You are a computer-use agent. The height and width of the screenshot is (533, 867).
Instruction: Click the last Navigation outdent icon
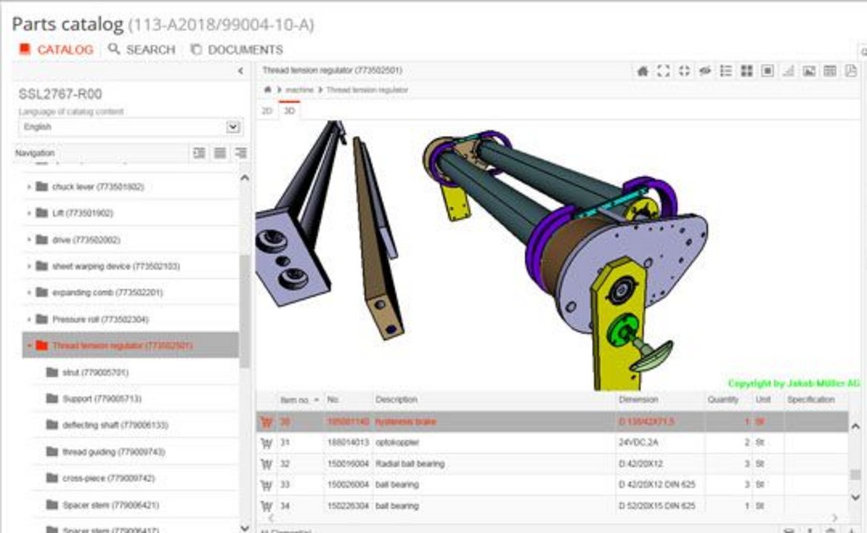(x=240, y=153)
